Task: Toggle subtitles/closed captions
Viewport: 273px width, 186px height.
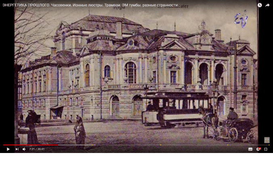Action: tap(250, 149)
